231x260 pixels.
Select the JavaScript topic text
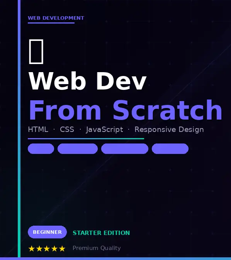[x=105, y=130]
